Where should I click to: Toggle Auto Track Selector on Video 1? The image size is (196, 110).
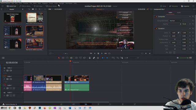(x=7, y=79)
